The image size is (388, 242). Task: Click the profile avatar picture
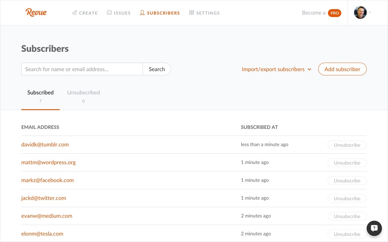click(360, 12)
